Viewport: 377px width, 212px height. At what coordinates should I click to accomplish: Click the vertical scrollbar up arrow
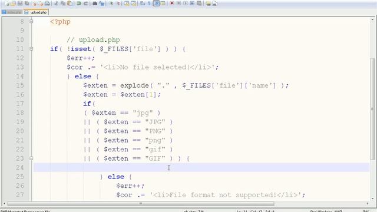point(372,20)
